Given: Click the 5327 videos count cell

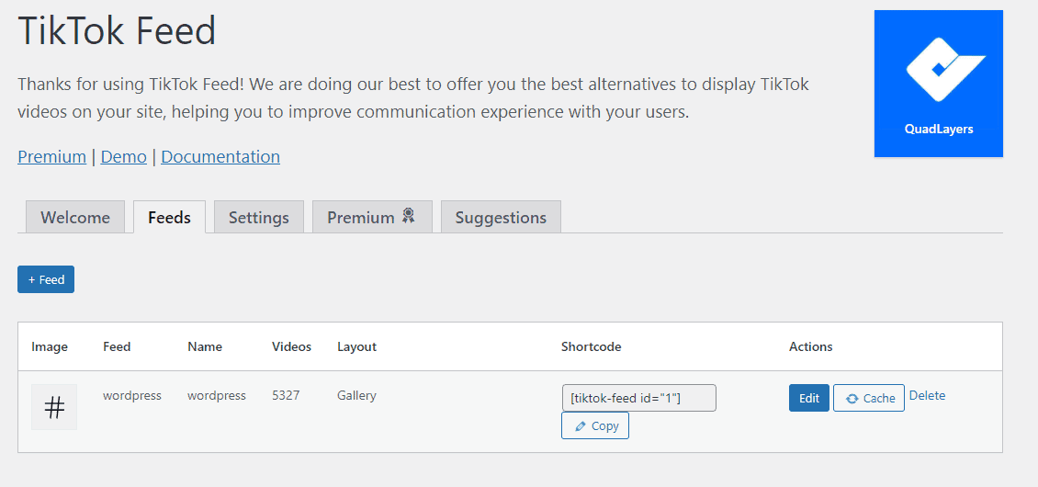Looking at the screenshot, I should coord(286,395).
